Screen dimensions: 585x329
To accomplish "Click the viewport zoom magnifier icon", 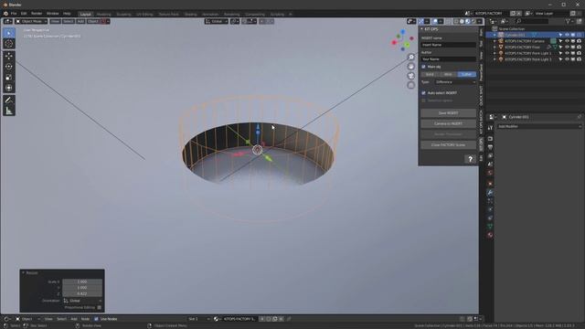I will point(410,57).
